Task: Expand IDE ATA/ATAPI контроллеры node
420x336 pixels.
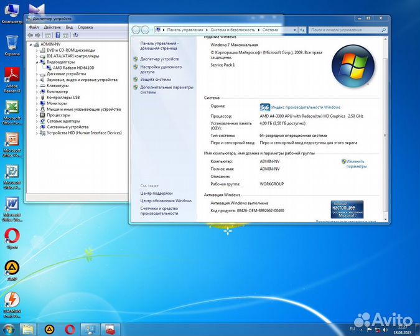Action: (37, 56)
